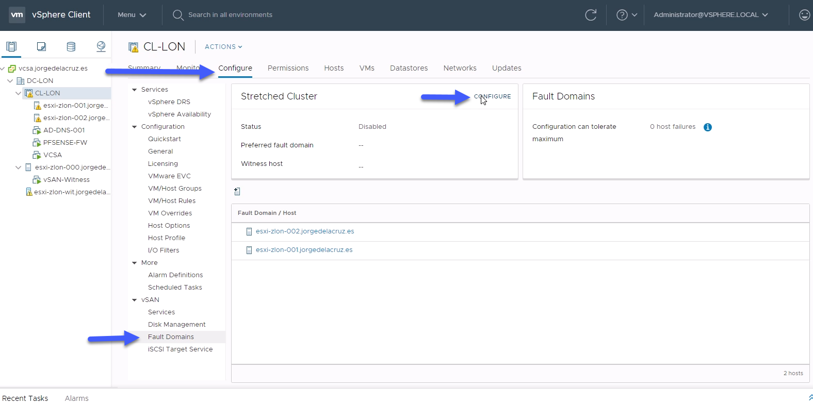Open VM/Host Rules configuration
The width and height of the screenshot is (813, 404).
(x=172, y=201)
